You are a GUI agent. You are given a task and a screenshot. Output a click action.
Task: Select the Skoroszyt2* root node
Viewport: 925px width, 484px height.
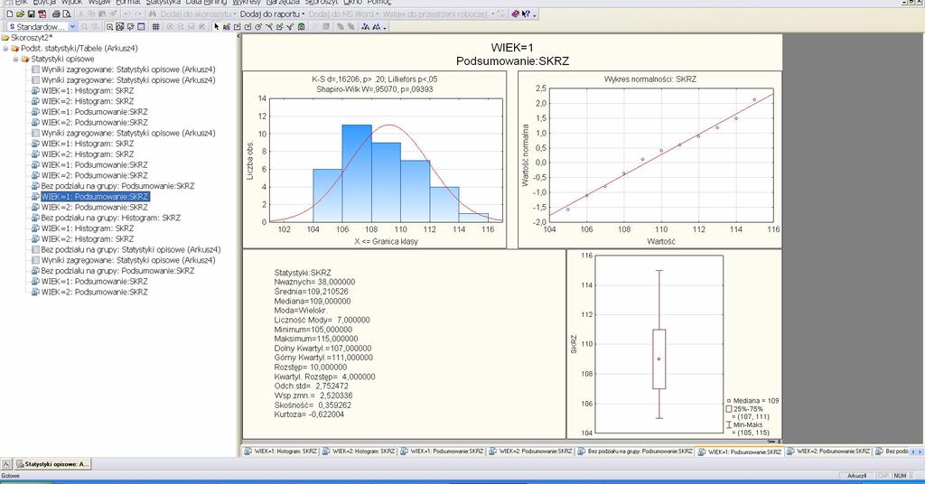point(32,38)
